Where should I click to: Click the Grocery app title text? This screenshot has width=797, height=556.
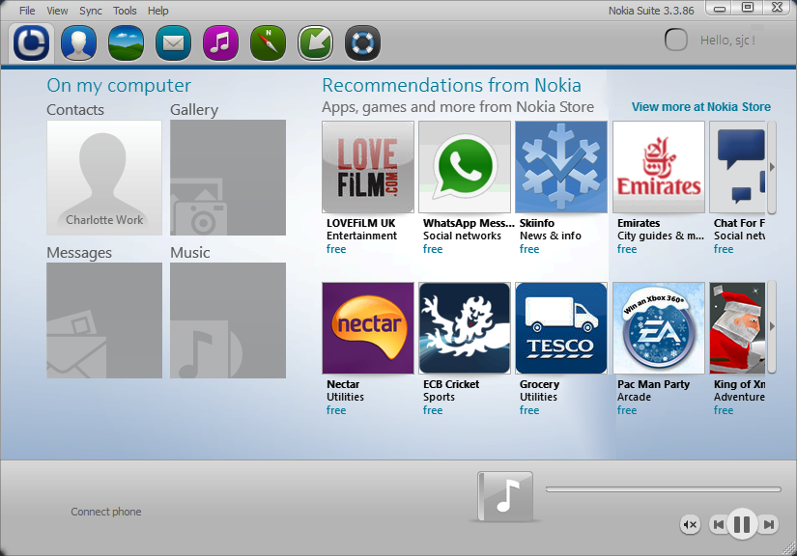pyautogui.click(x=539, y=384)
